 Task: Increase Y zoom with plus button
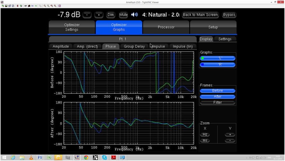point(230,134)
